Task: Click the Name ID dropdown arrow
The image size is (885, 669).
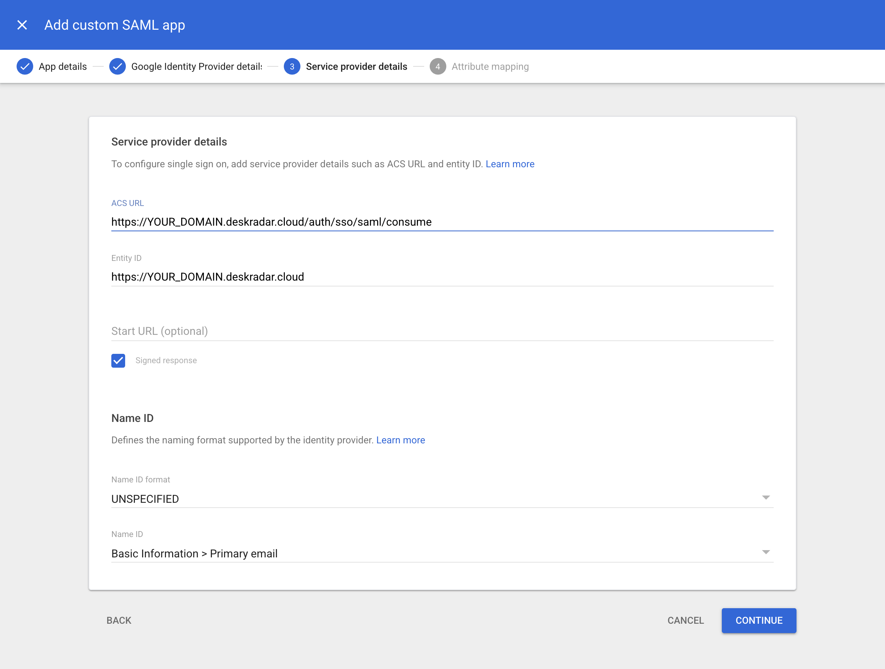Action: (766, 552)
